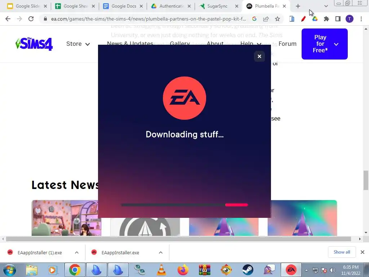Open Chrome's three-dot menu

coord(361,19)
